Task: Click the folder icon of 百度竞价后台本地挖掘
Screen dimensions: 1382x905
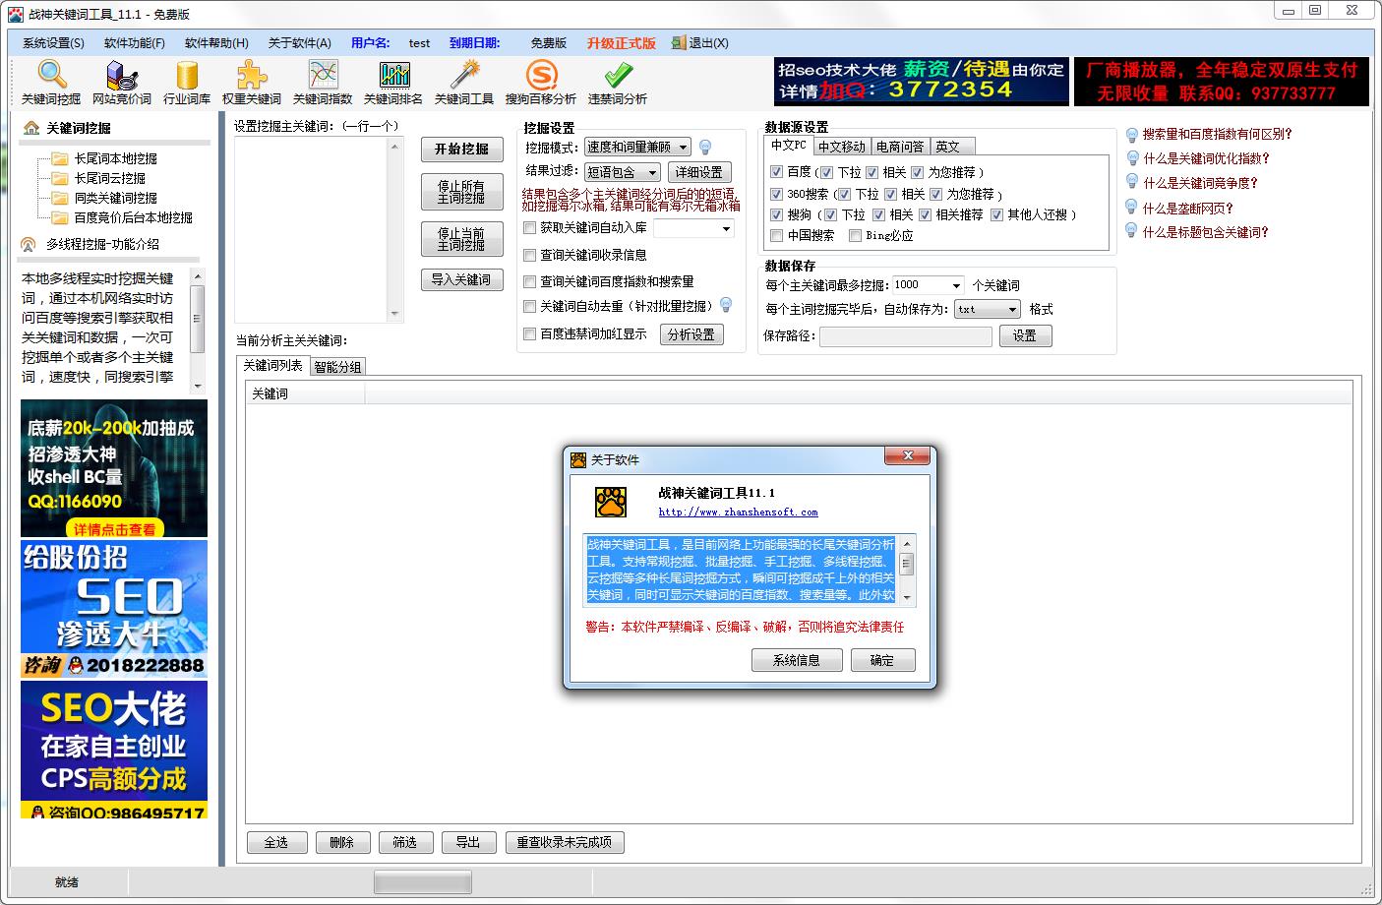Action: pos(60,217)
